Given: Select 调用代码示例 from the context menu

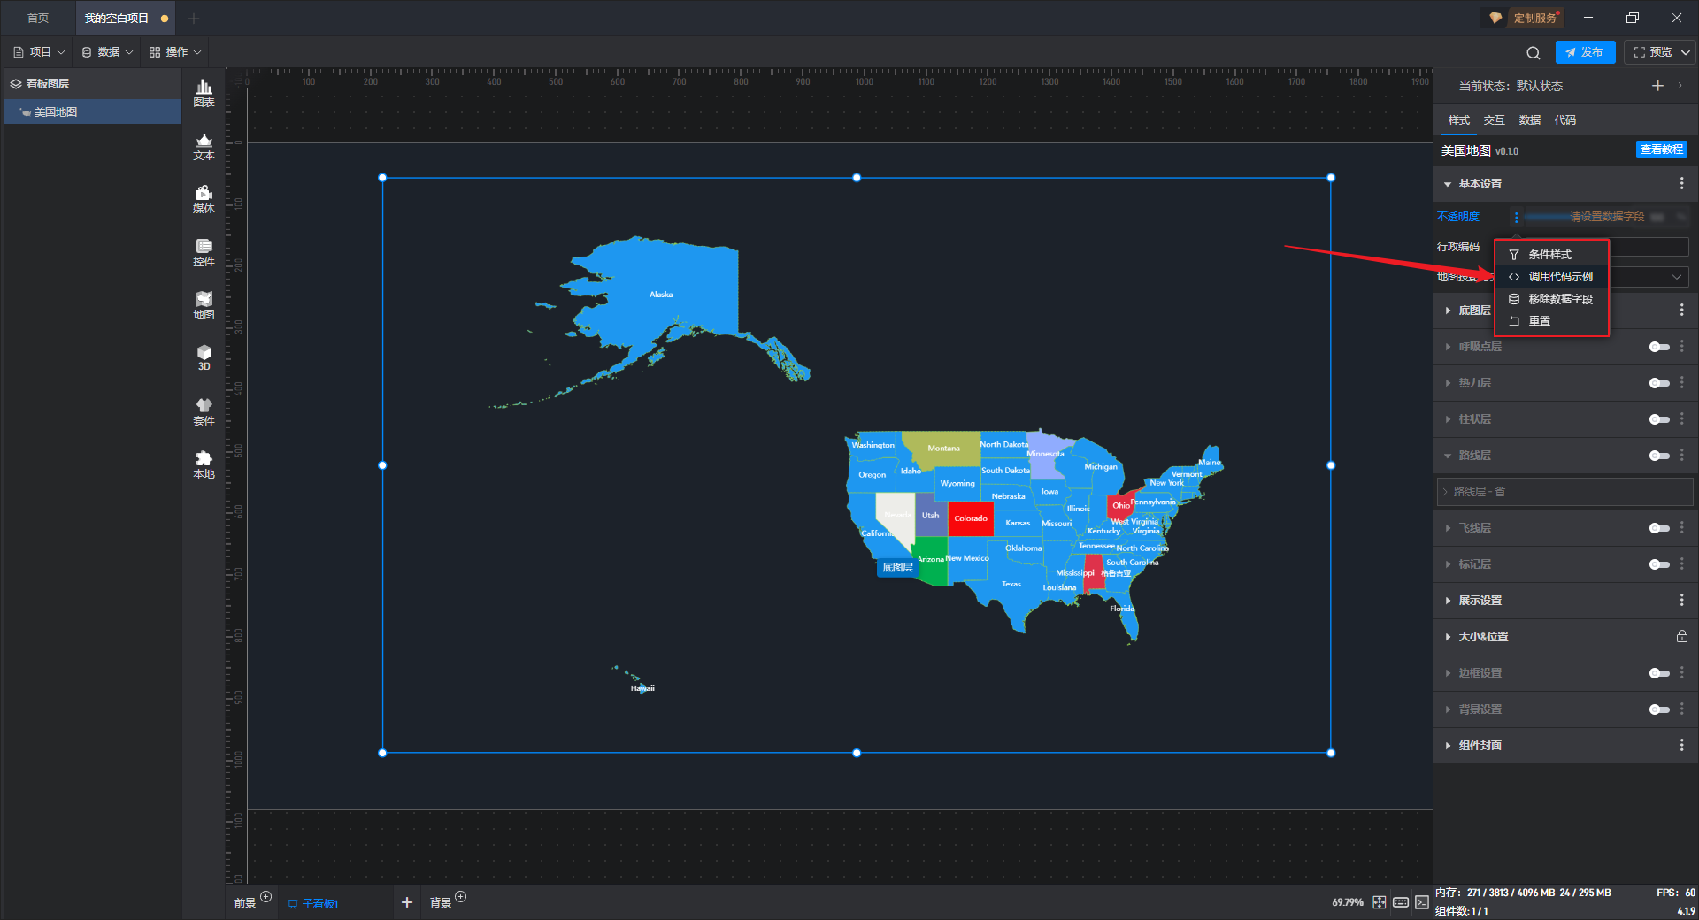Looking at the screenshot, I should 1560,277.
